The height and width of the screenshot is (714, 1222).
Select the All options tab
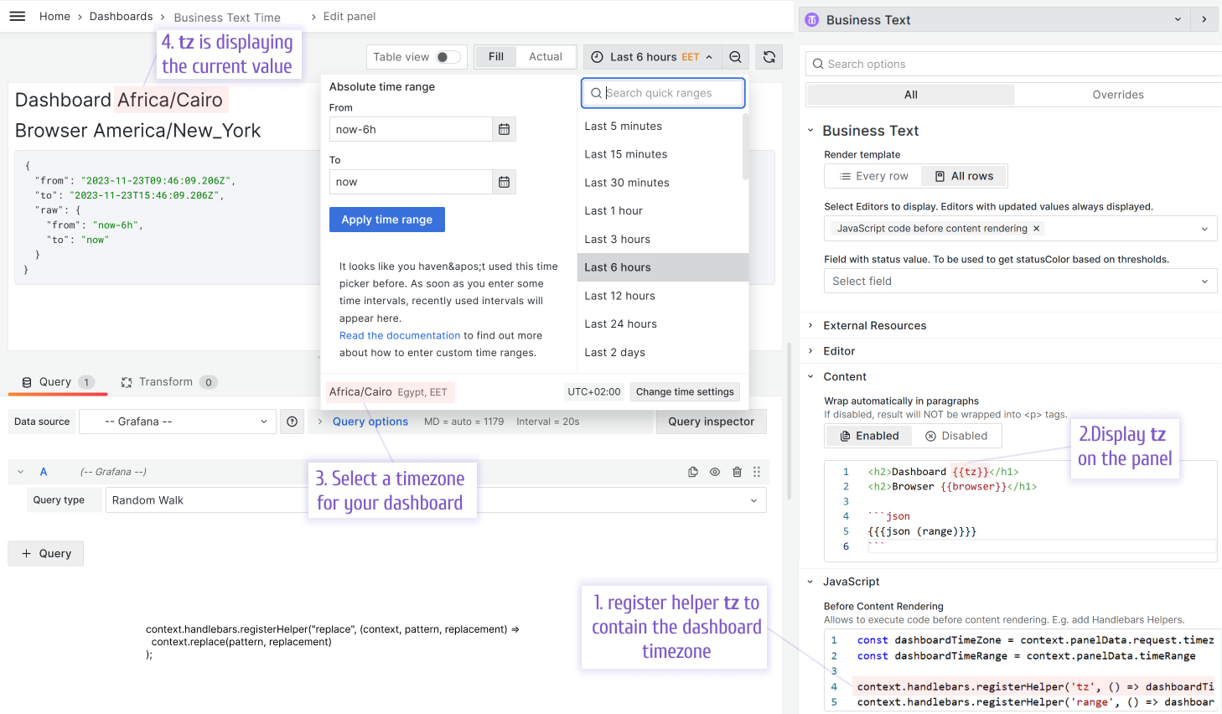point(911,95)
